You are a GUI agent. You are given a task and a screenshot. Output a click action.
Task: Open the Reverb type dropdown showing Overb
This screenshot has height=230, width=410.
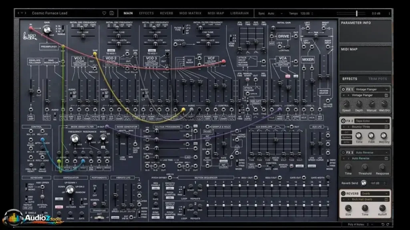[x=374, y=194]
